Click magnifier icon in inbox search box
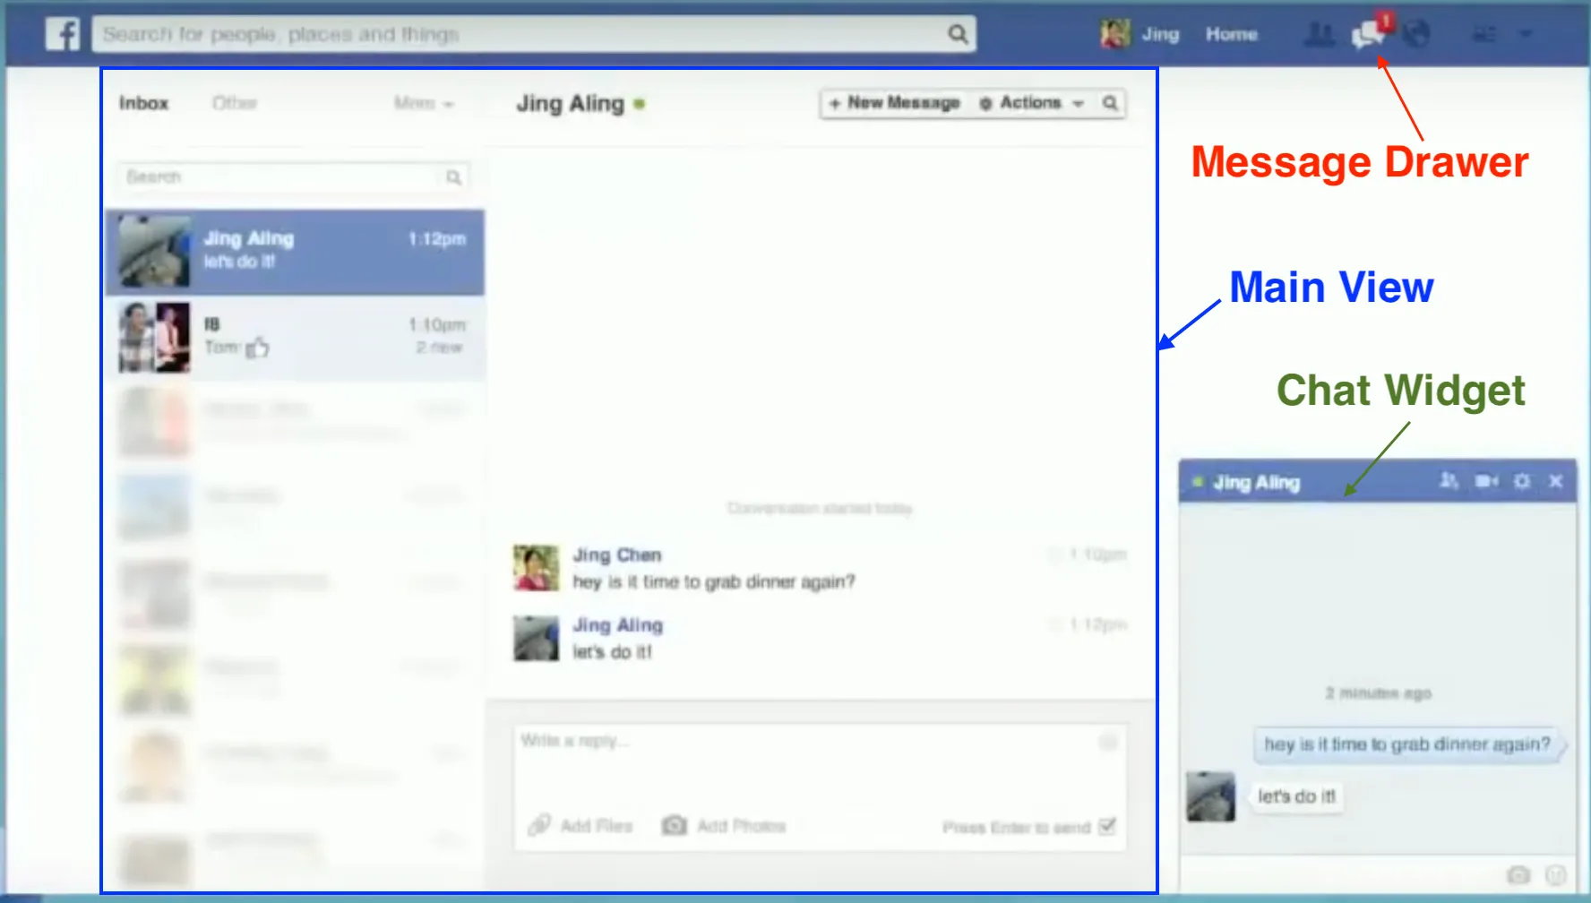 click(x=453, y=177)
